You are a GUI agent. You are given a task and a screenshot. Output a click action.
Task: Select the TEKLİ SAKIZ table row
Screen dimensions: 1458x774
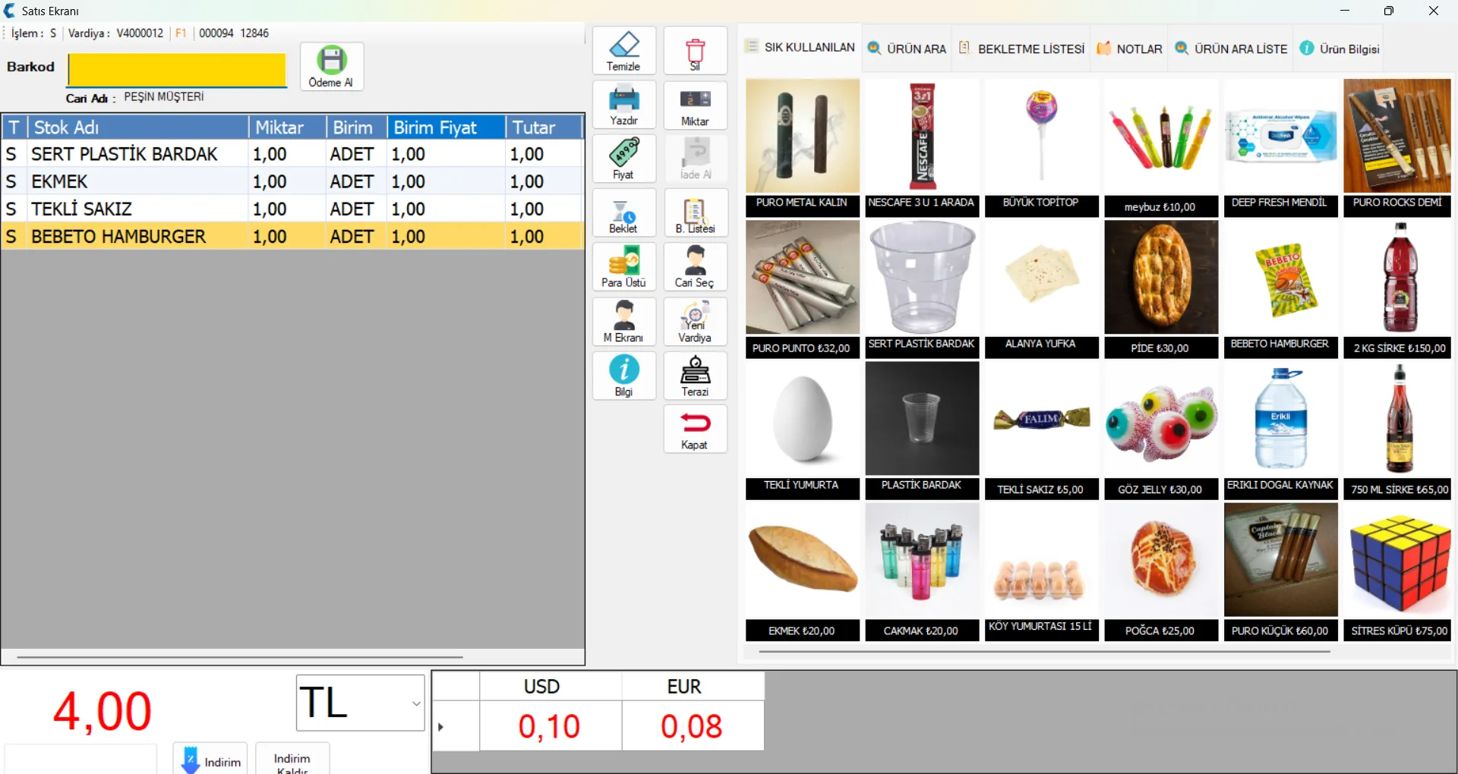292,209
